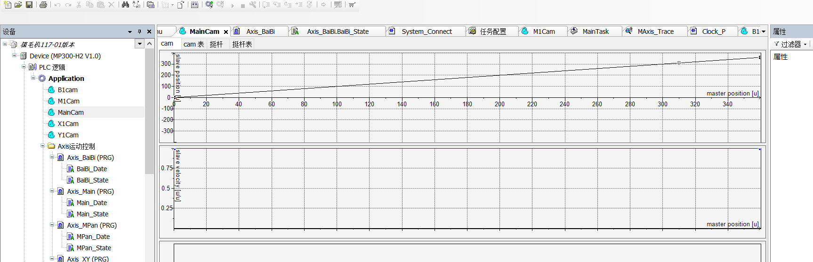
Task: Open BaiBi_Date under Axis_BaiBi
Action: tap(91, 168)
